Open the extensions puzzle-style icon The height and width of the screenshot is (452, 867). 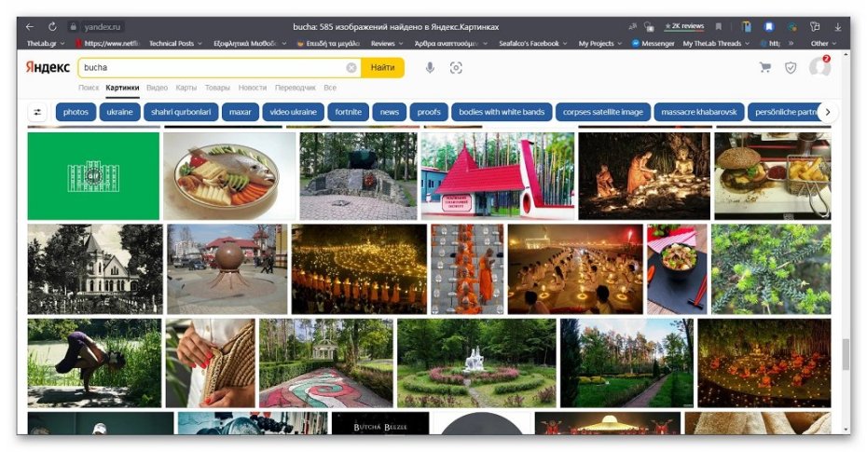[x=815, y=26]
